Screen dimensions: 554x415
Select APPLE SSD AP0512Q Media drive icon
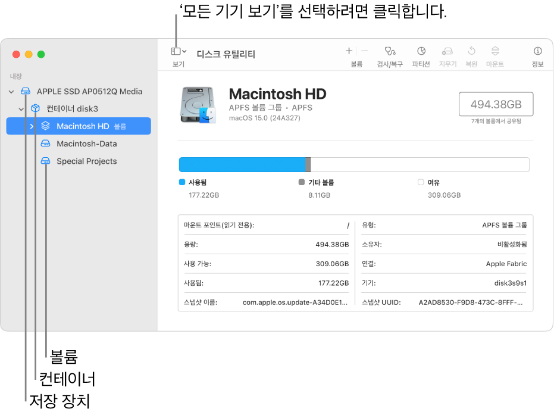(x=26, y=91)
